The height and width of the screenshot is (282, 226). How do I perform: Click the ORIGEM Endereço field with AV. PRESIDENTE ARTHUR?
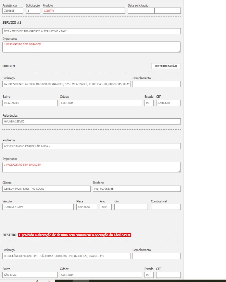pyautogui.click(x=66, y=84)
